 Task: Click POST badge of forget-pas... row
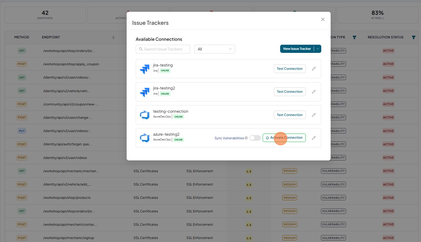[22, 144]
